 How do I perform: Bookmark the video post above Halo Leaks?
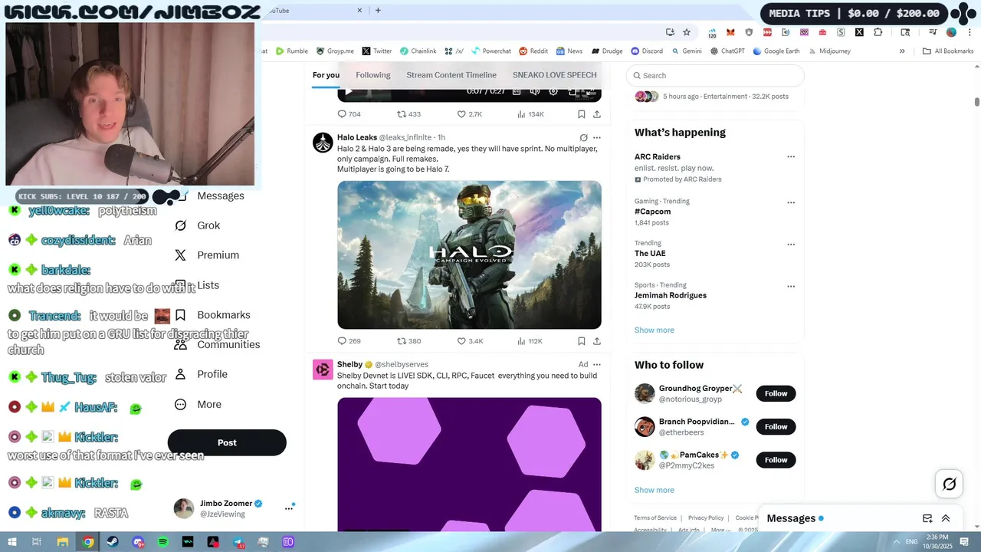point(582,114)
